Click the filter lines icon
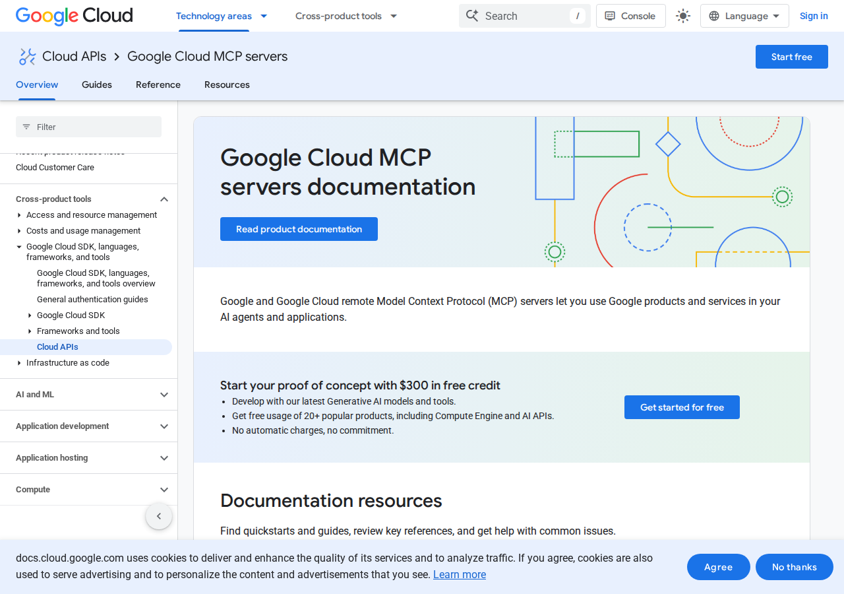This screenshot has height=594, width=844. 26,127
